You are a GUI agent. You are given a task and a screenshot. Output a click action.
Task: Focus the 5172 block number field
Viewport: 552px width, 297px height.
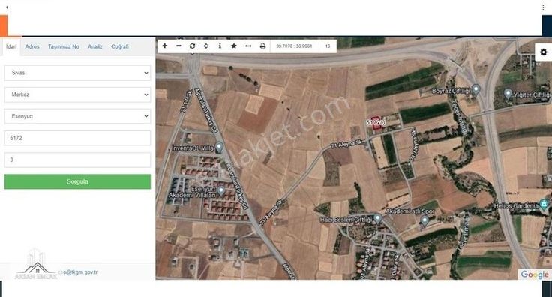point(77,138)
